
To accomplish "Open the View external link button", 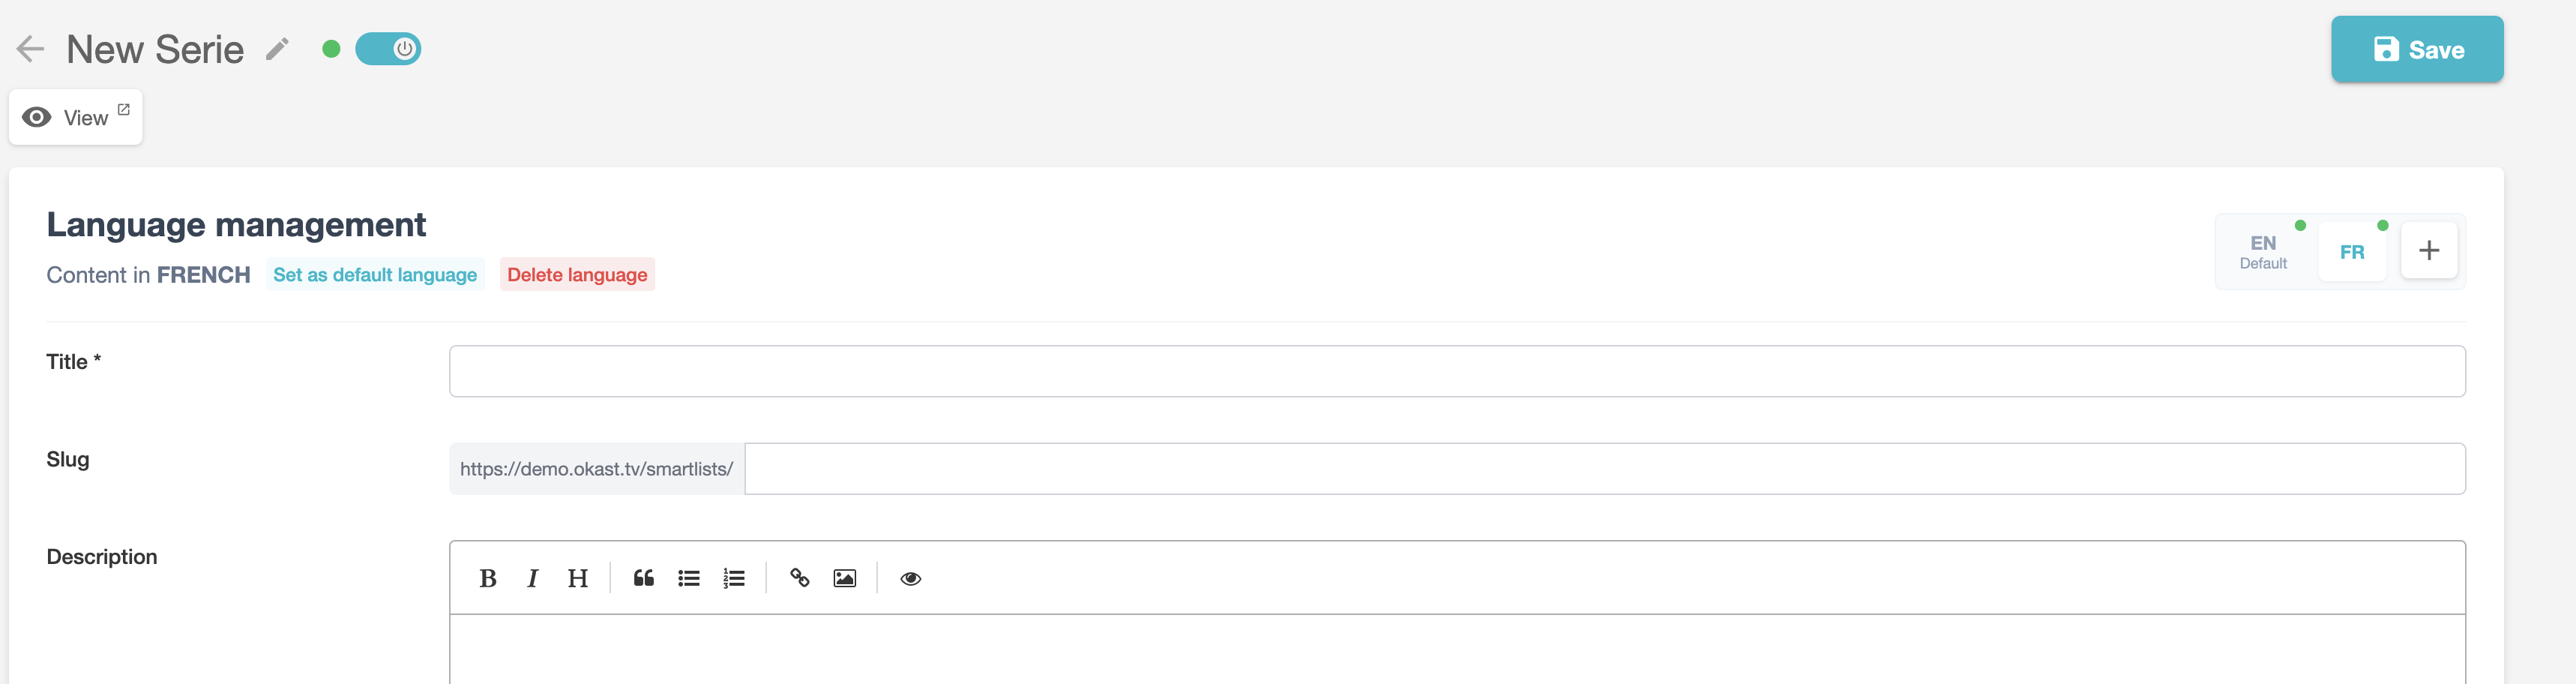I will (x=76, y=118).
